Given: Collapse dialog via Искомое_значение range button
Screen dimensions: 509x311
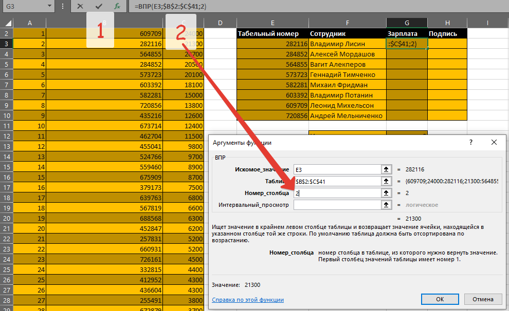Looking at the screenshot, I should (385, 169).
